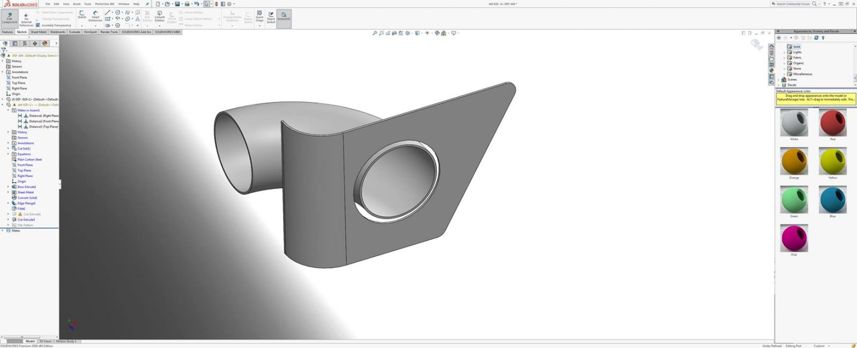Screen dimensions: 857x348
Task: Switch to the Render Tools tab
Action: 109,32
